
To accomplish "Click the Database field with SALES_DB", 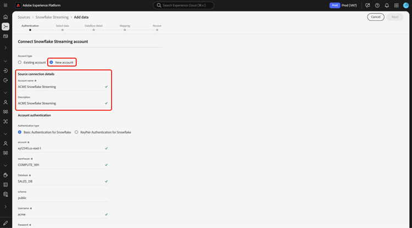I will [63, 181].
